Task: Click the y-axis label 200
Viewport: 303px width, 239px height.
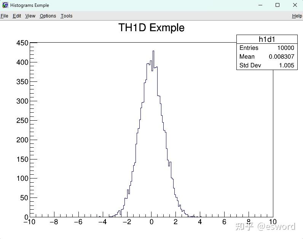Action: [x=22, y=140]
